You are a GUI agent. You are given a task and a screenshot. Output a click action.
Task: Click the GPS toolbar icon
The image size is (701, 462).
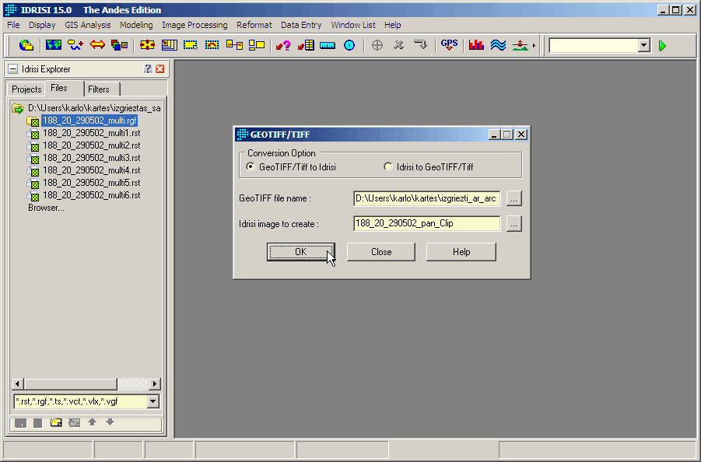[449, 45]
